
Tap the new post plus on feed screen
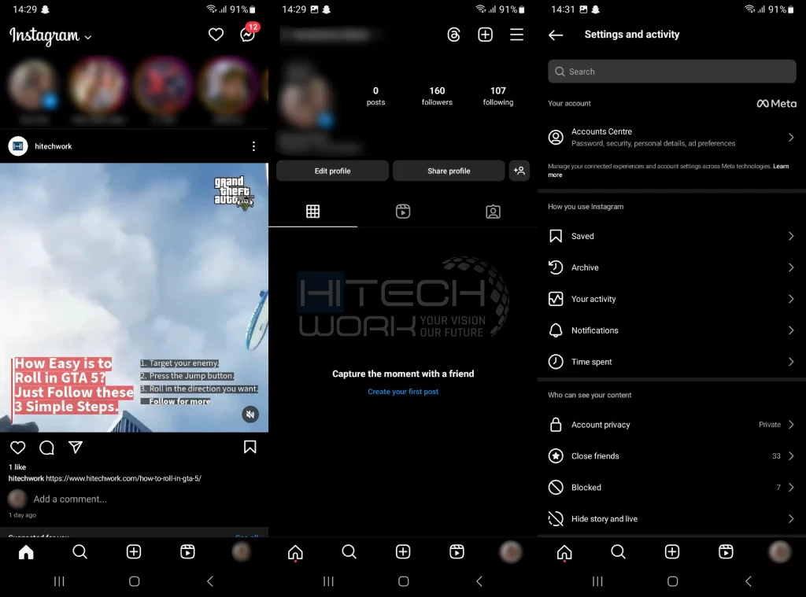(134, 552)
